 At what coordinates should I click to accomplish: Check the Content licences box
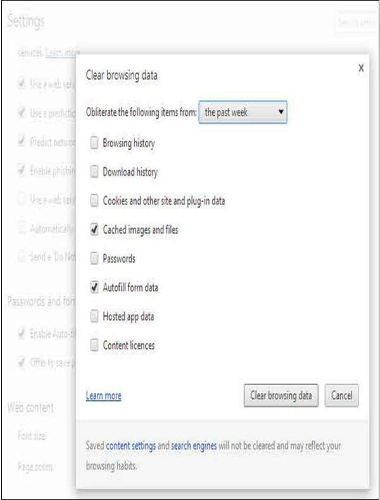[94, 345]
